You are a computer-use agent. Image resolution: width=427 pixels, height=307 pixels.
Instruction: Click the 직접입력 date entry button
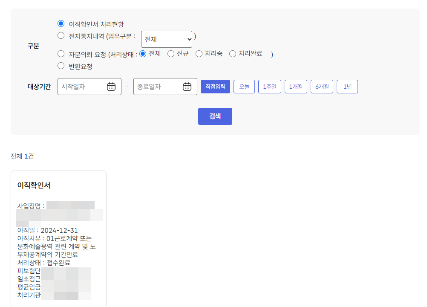[215, 86]
